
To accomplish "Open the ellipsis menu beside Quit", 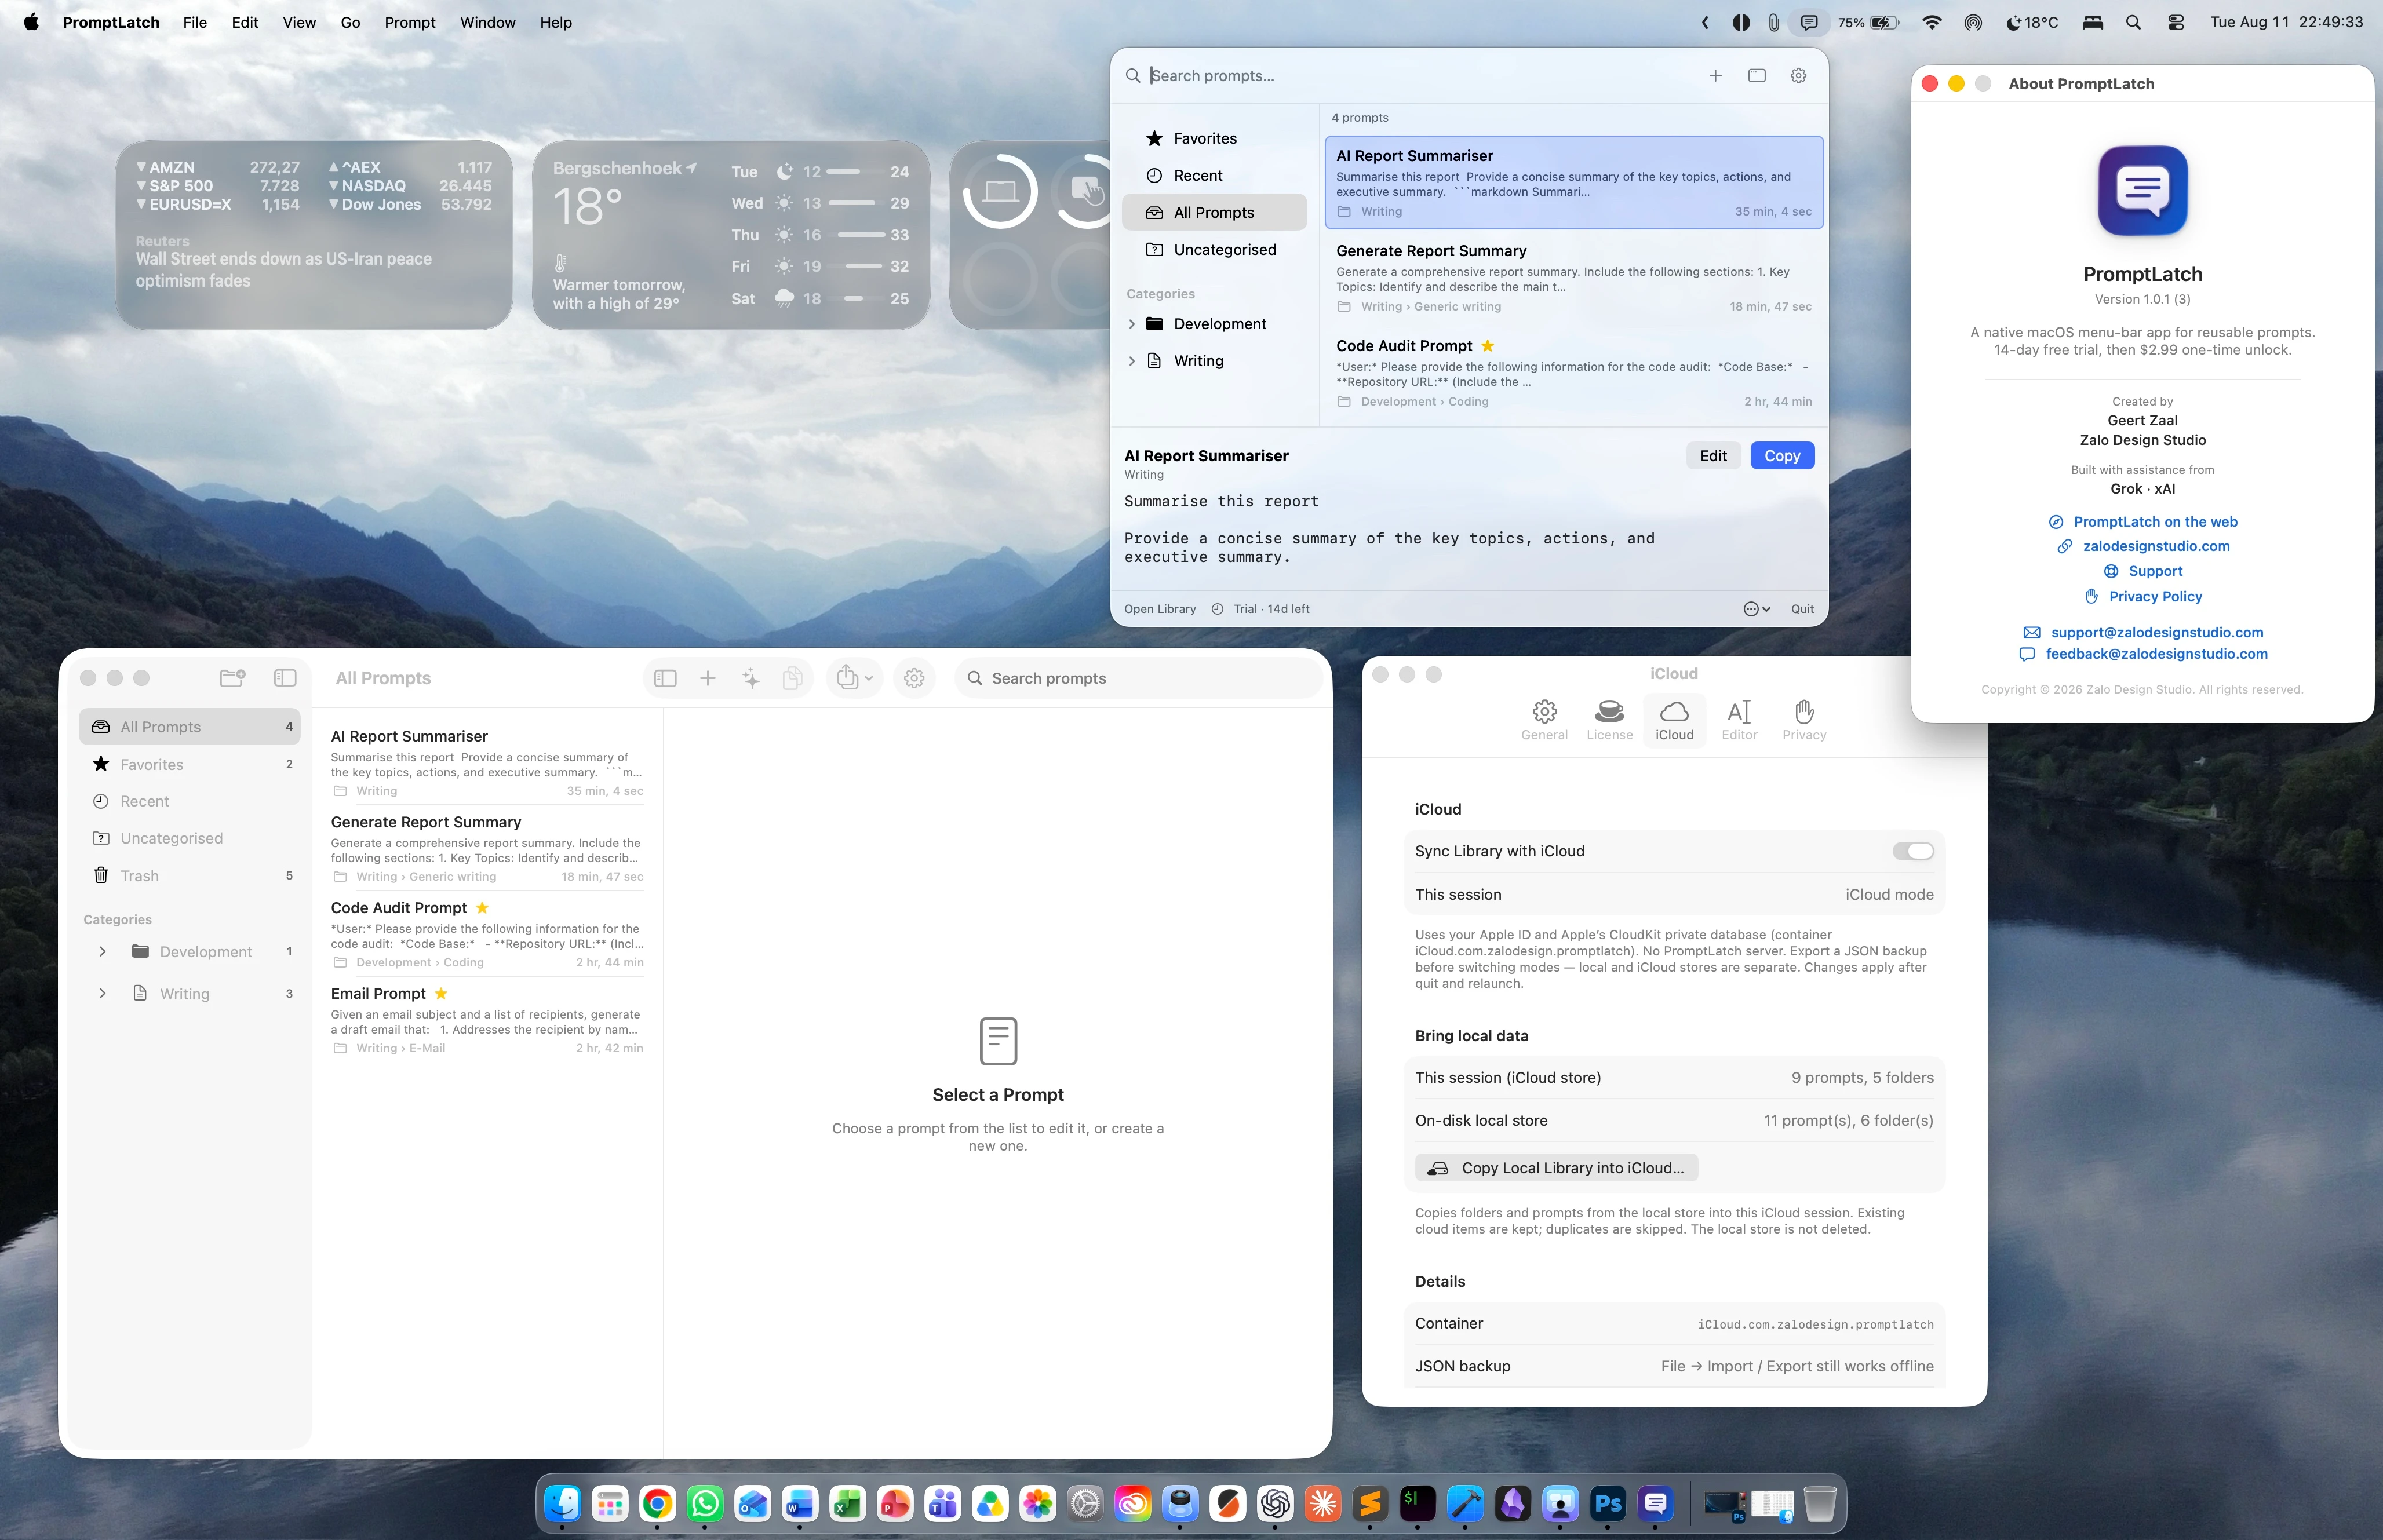I will tap(1757, 609).
